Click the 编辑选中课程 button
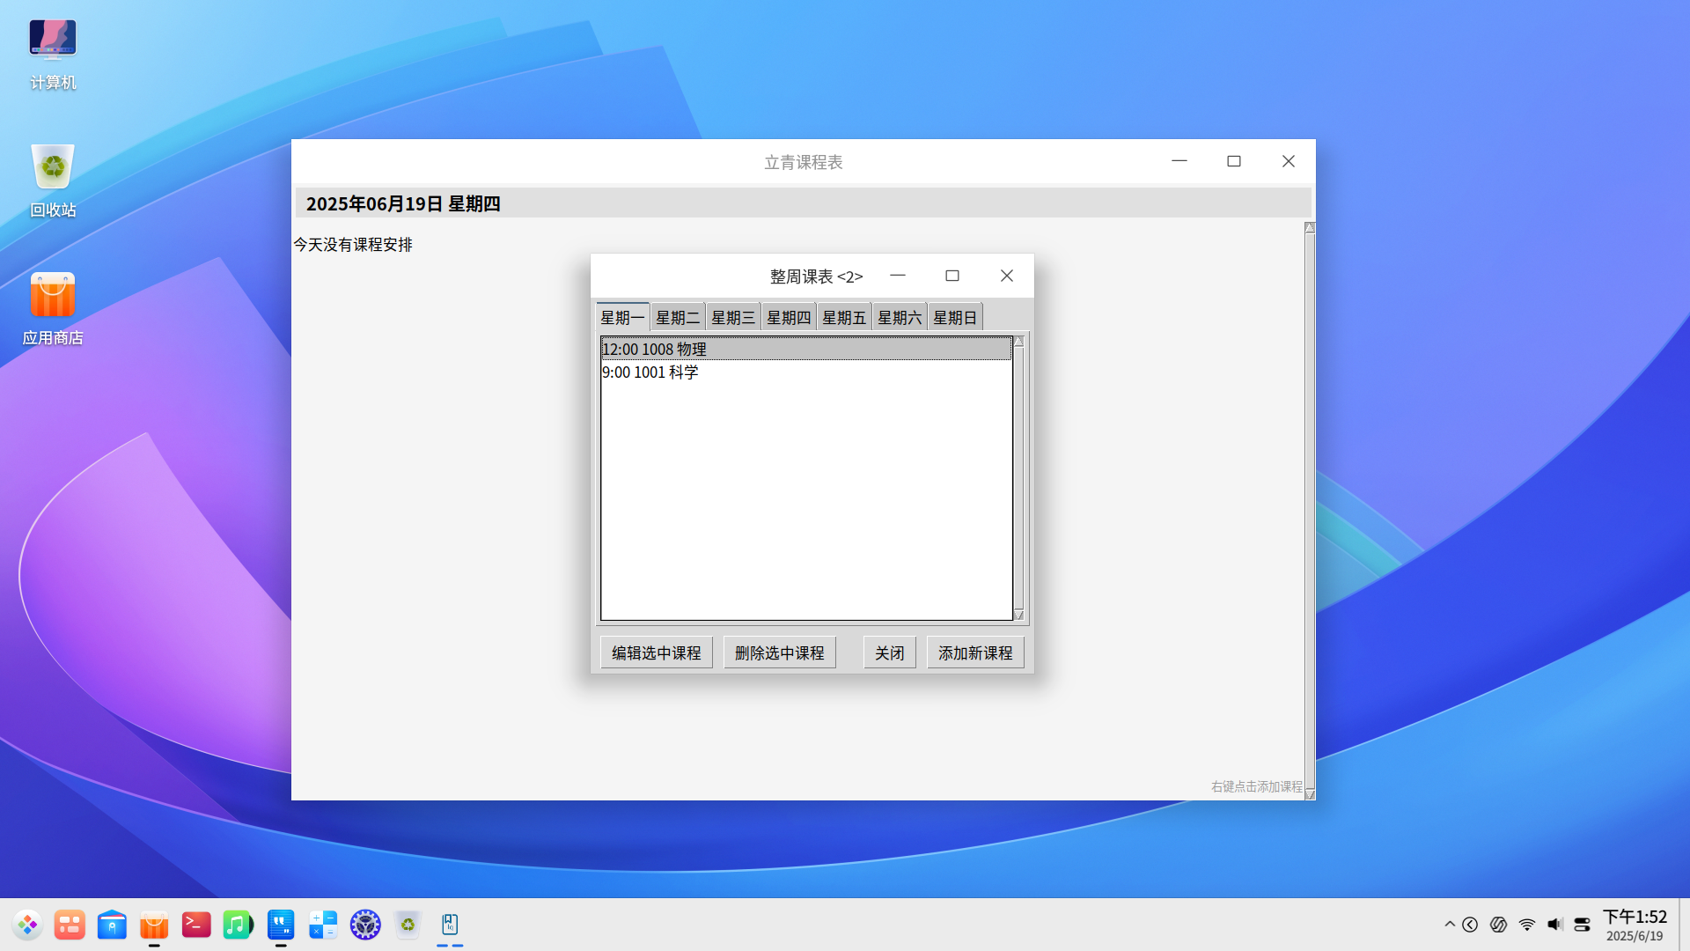The height and width of the screenshot is (951, 1690). point(657,652)
